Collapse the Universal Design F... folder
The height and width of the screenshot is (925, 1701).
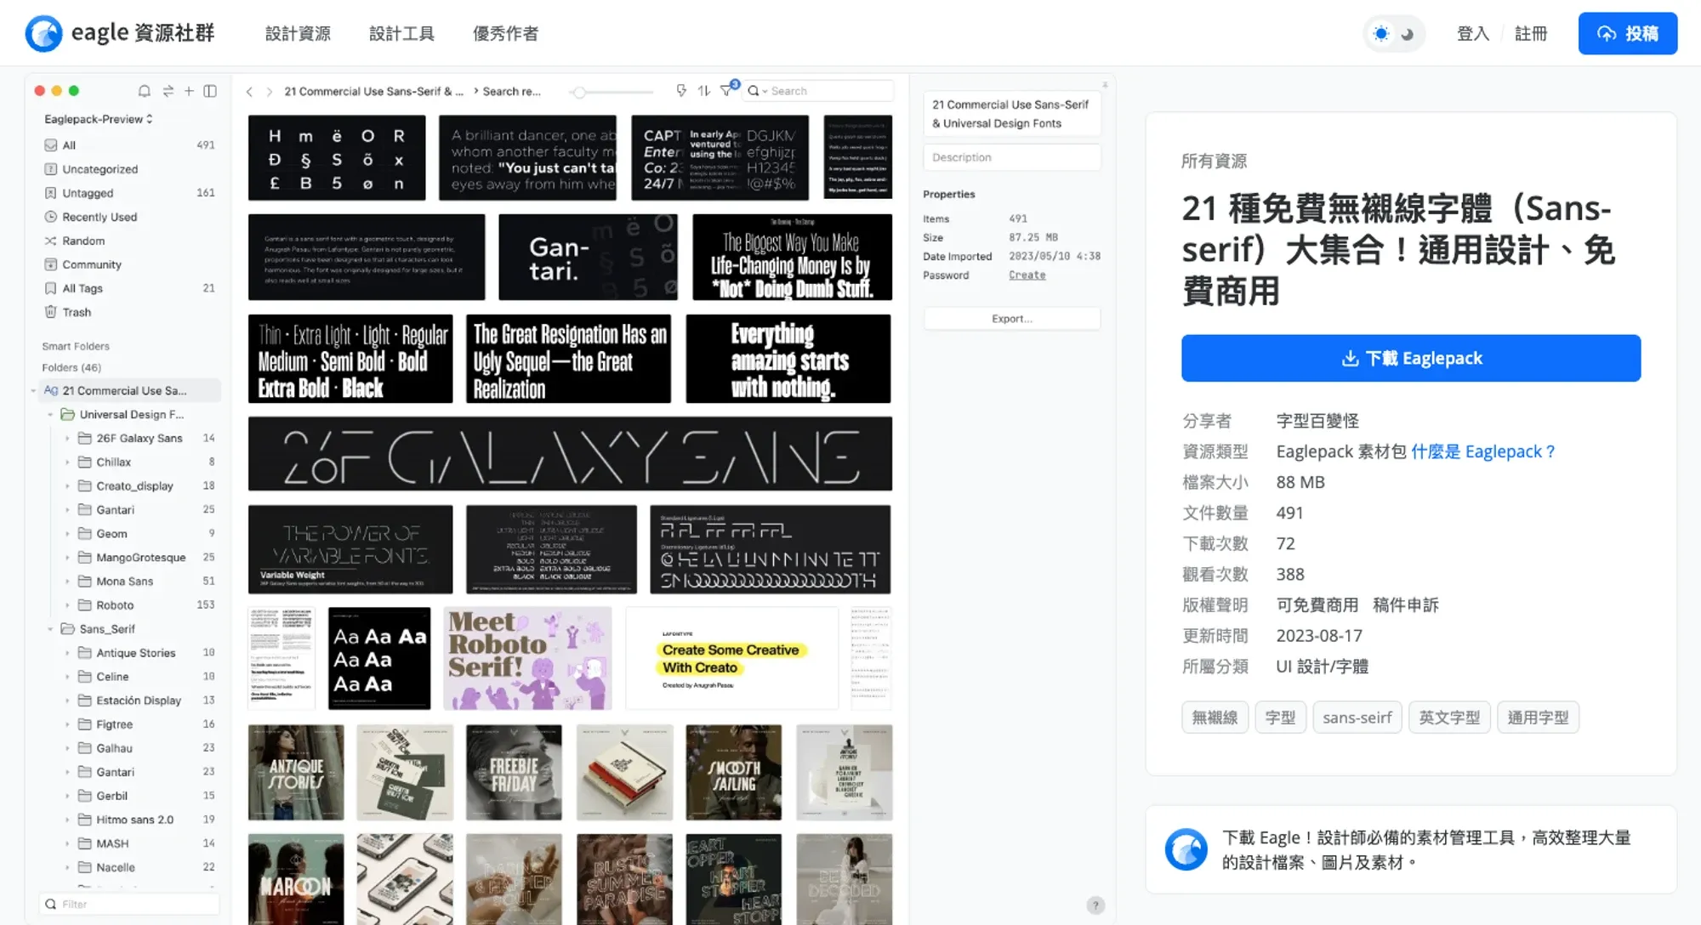coord(50,415)
